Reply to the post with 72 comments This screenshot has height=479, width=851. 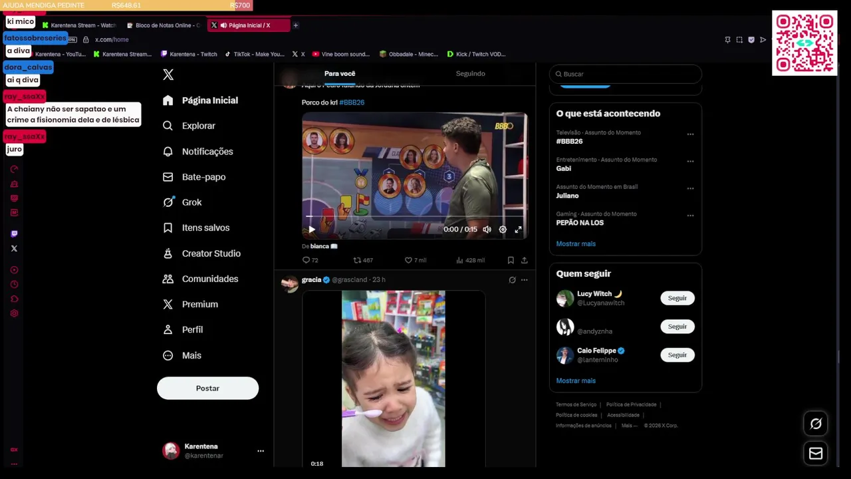[x=310, y=260]
